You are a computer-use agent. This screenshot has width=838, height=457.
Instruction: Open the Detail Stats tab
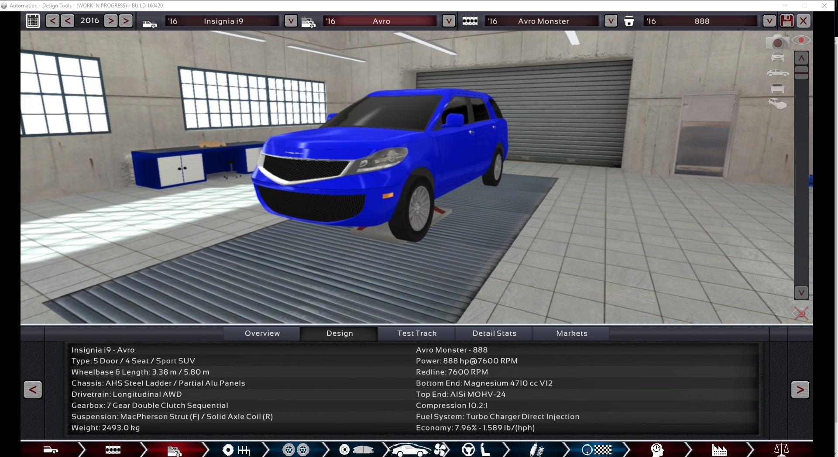494,333
